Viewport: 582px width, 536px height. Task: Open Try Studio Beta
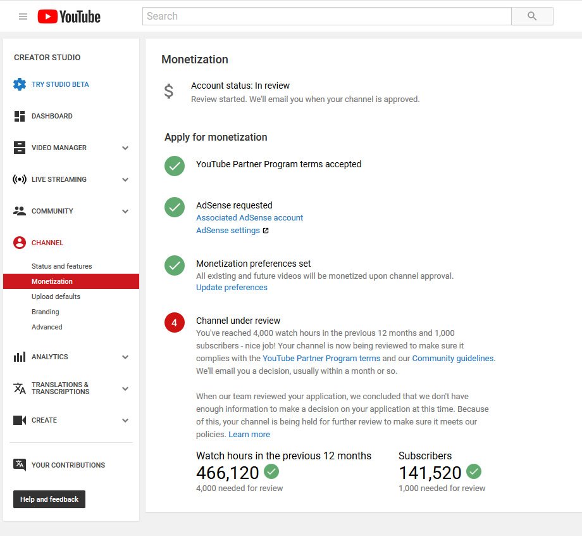(60, 84)
